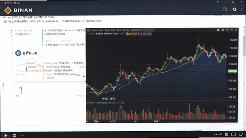246x138 pixels.
Task: Click the fullscreen icon in bottom-right corner
Action: (241, 134)
